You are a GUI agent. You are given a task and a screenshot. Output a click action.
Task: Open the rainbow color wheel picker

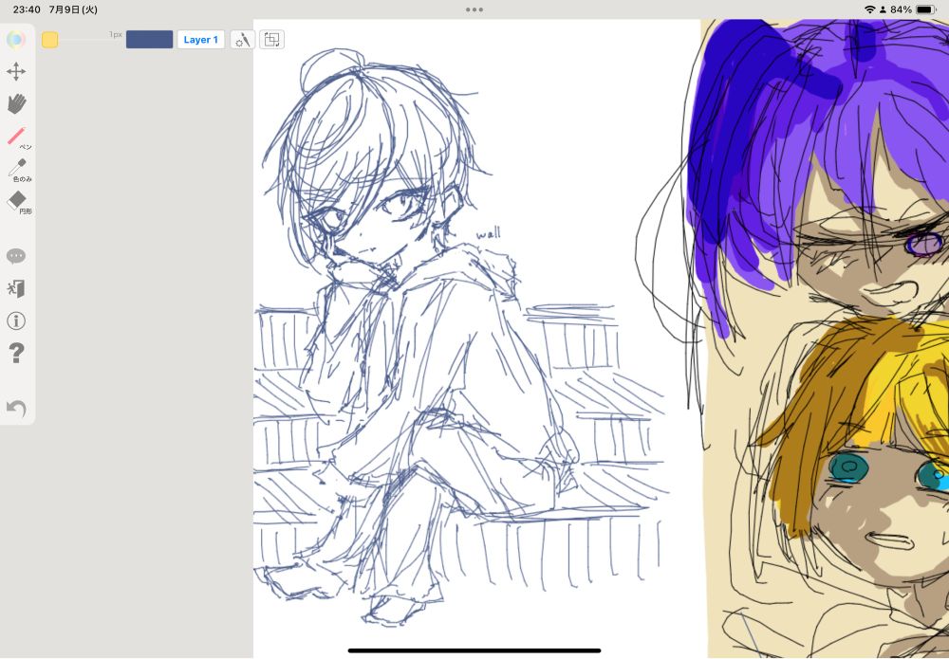[x=16, y=40]
